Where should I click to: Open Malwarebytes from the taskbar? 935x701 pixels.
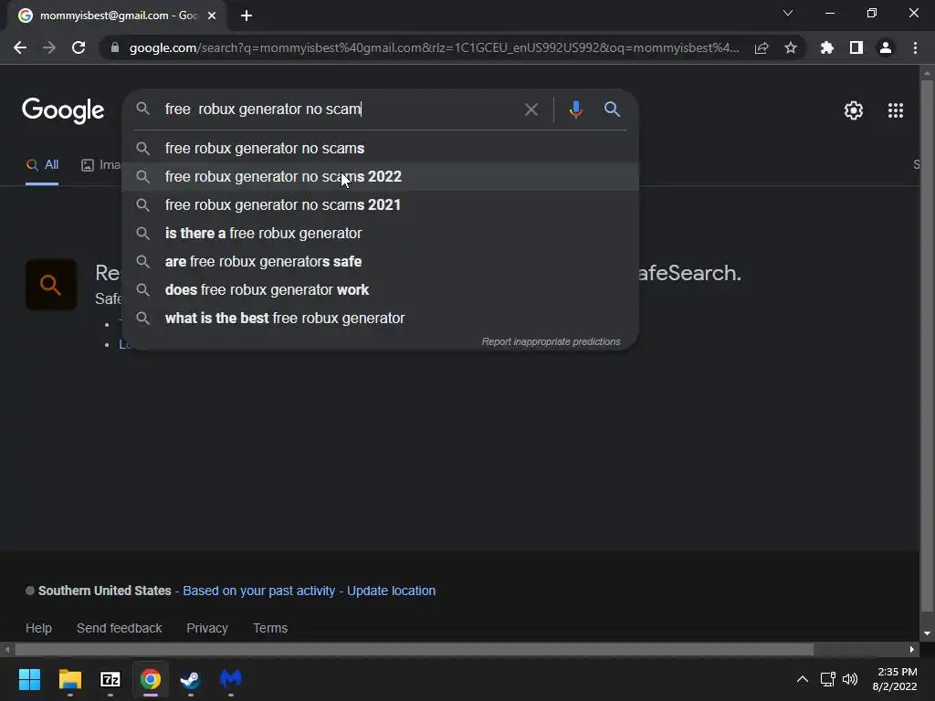coord(231,679)
